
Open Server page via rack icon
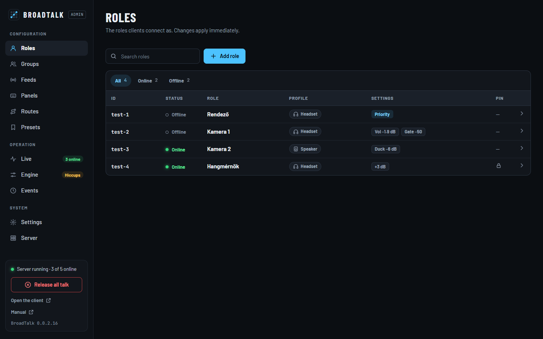click(13, 238)
